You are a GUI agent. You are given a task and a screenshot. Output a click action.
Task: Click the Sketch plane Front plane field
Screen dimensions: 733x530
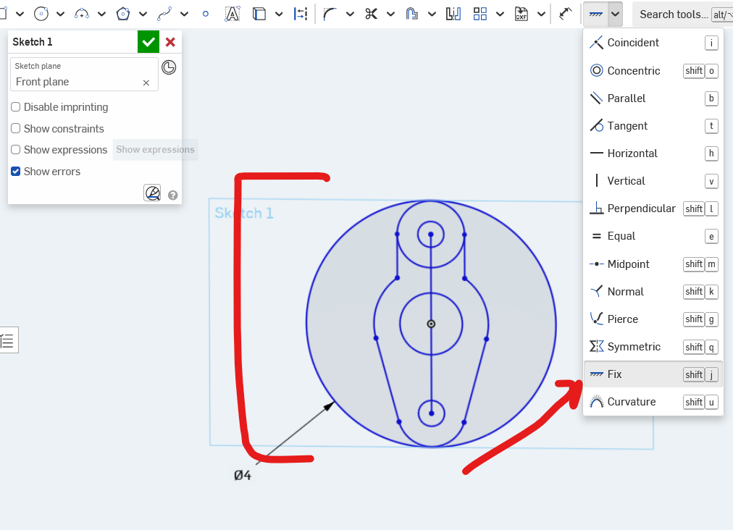[x=84, y=75]
